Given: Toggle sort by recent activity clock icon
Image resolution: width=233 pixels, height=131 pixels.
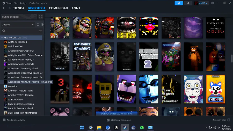Looking at the screenshot, I should pyautogui.click(x=38, y=25).
